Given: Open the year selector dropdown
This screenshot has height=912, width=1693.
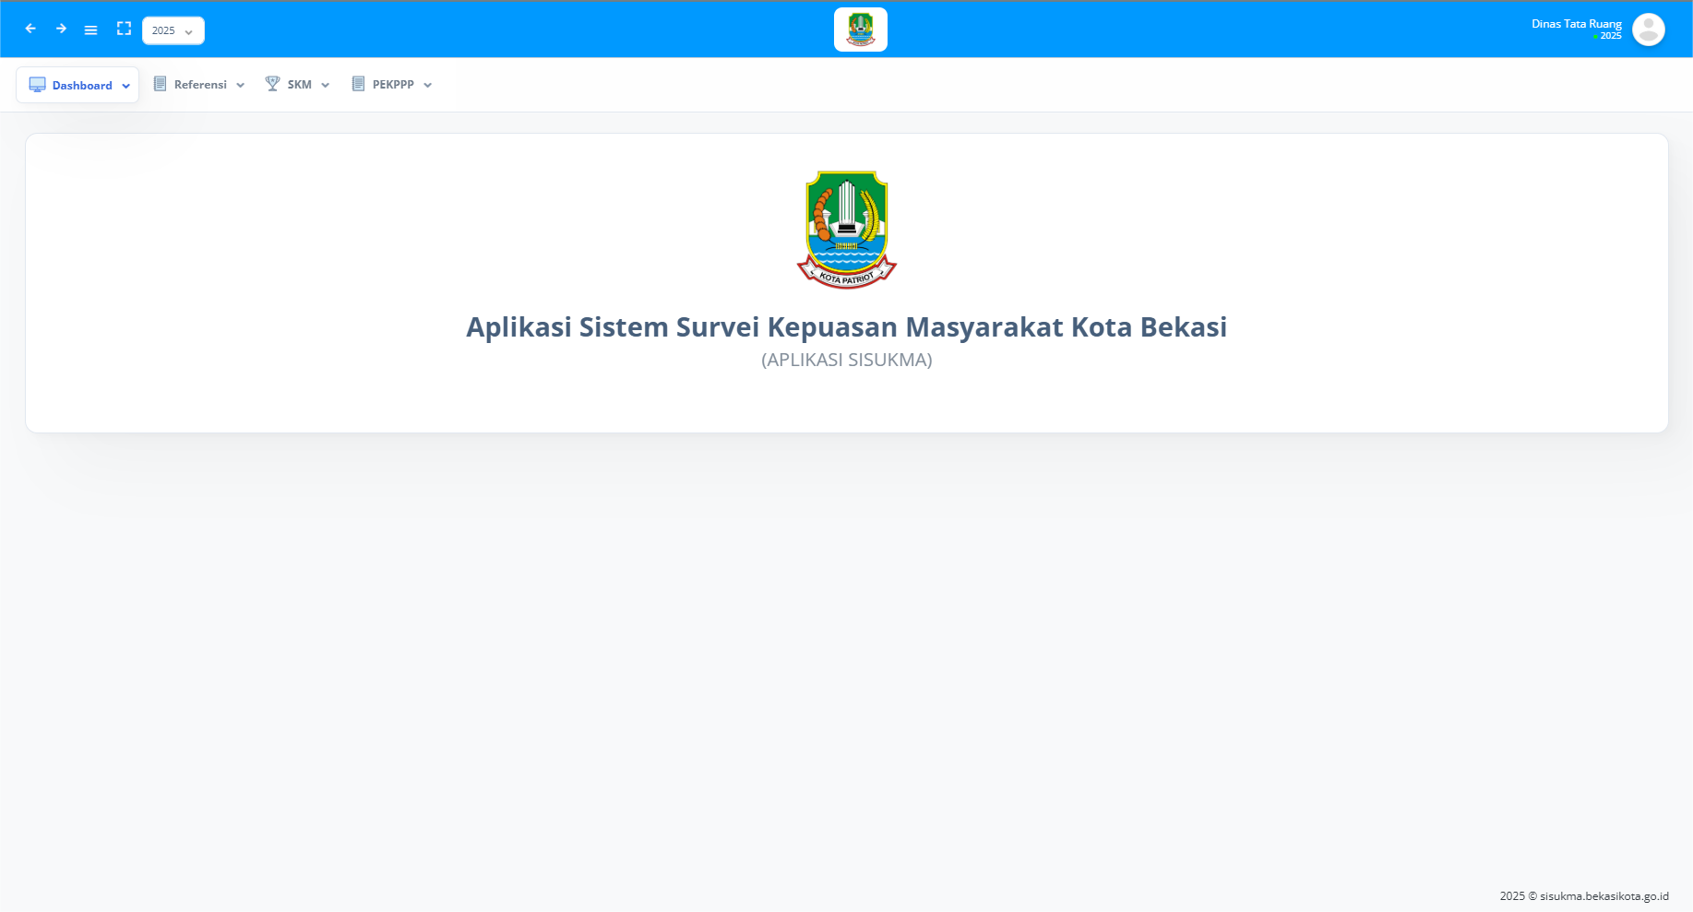Looking at the screenshot, I should click(x=173, y=30).
